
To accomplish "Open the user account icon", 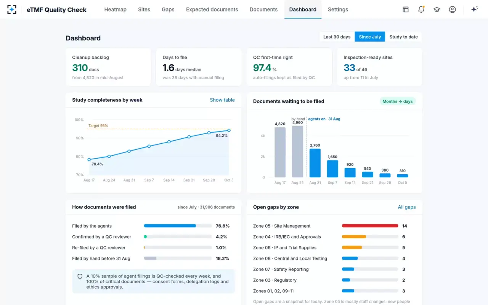I will click(453, 10).
